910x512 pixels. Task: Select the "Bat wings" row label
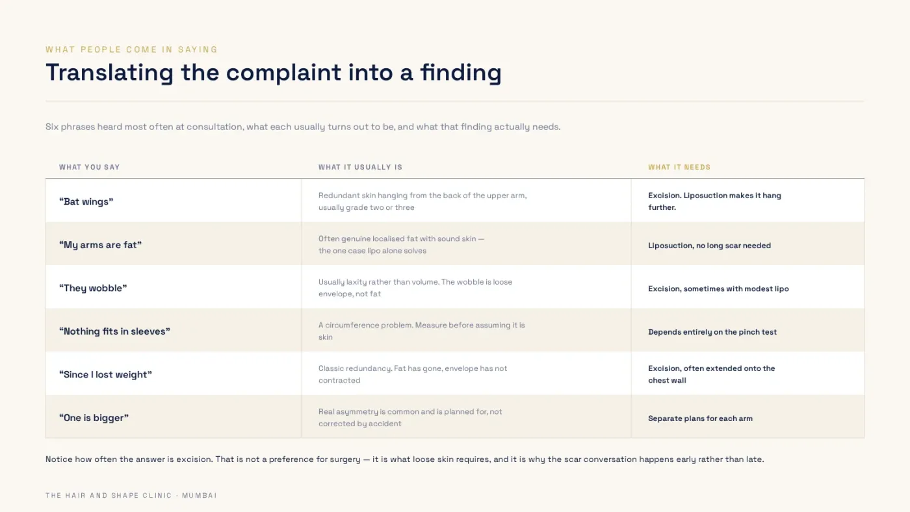[x=86, y=201]
